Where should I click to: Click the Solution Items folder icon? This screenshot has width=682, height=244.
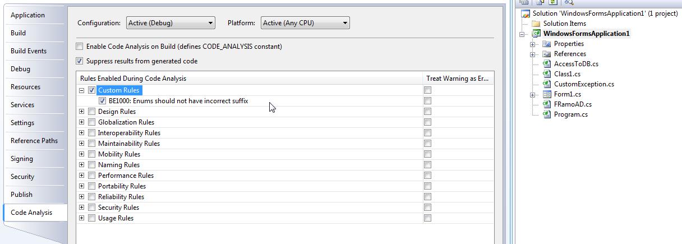tap(536, 24)
